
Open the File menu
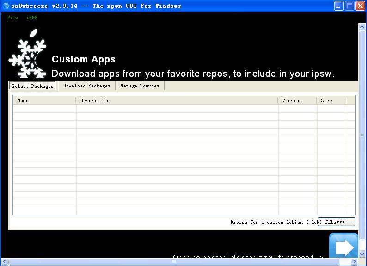coord(12,18)
